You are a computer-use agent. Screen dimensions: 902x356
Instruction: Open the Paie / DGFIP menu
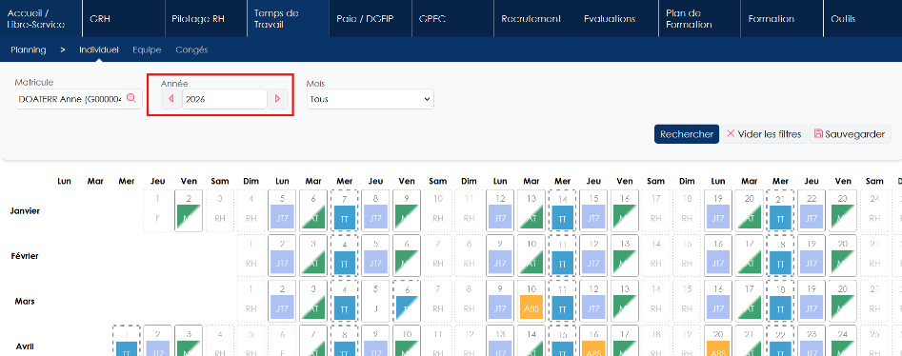point(371,18)
